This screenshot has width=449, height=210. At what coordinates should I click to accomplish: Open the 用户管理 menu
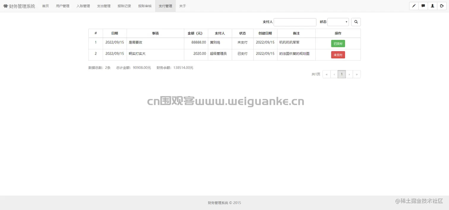63,6
